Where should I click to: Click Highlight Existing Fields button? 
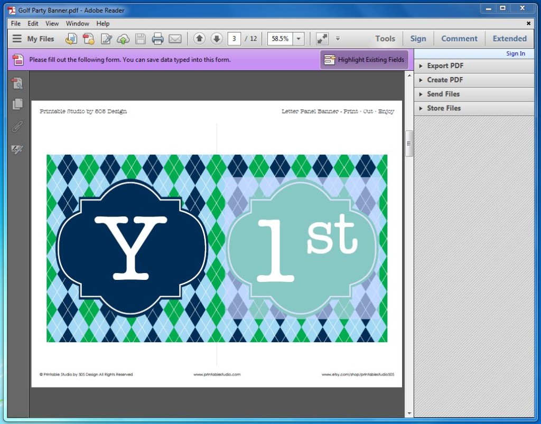[365, 60]
